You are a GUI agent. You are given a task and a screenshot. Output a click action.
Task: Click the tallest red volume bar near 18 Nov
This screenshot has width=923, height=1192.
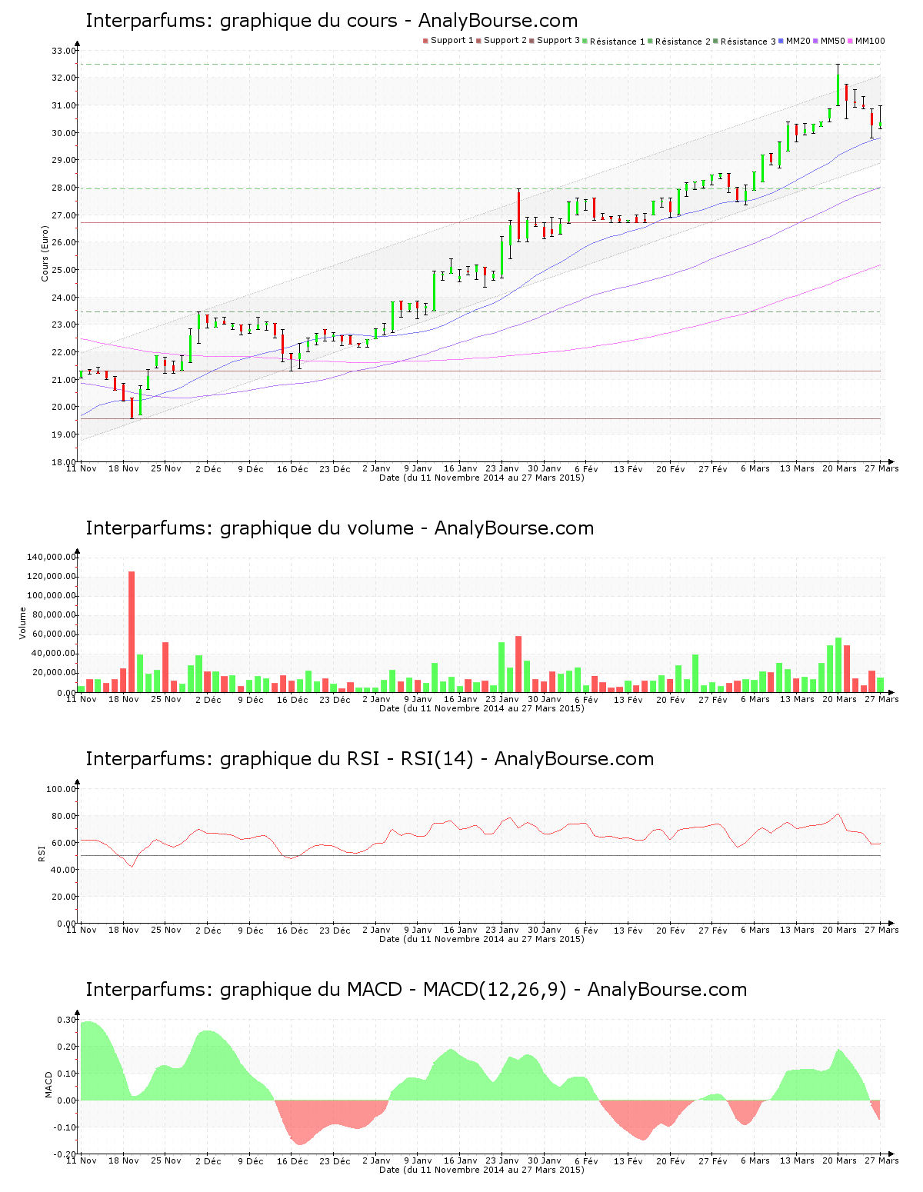pyautogui.click(x=132, y=632)
